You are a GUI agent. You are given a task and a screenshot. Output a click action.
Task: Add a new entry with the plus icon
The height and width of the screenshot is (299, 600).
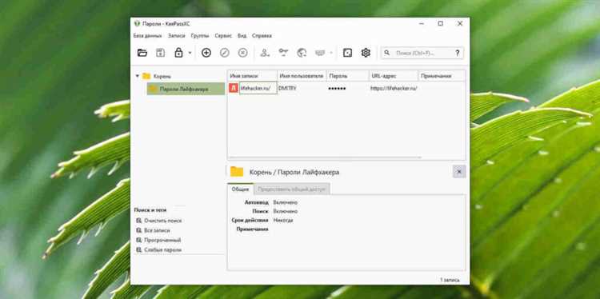[206, 53]
